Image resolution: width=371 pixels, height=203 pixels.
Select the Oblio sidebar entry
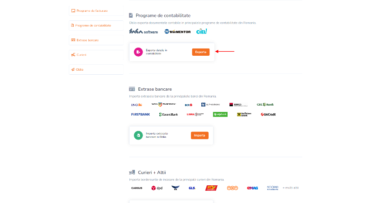tap(96, 70)
